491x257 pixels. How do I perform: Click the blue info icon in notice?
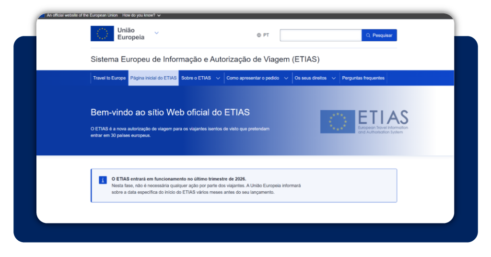click(103, 180)
